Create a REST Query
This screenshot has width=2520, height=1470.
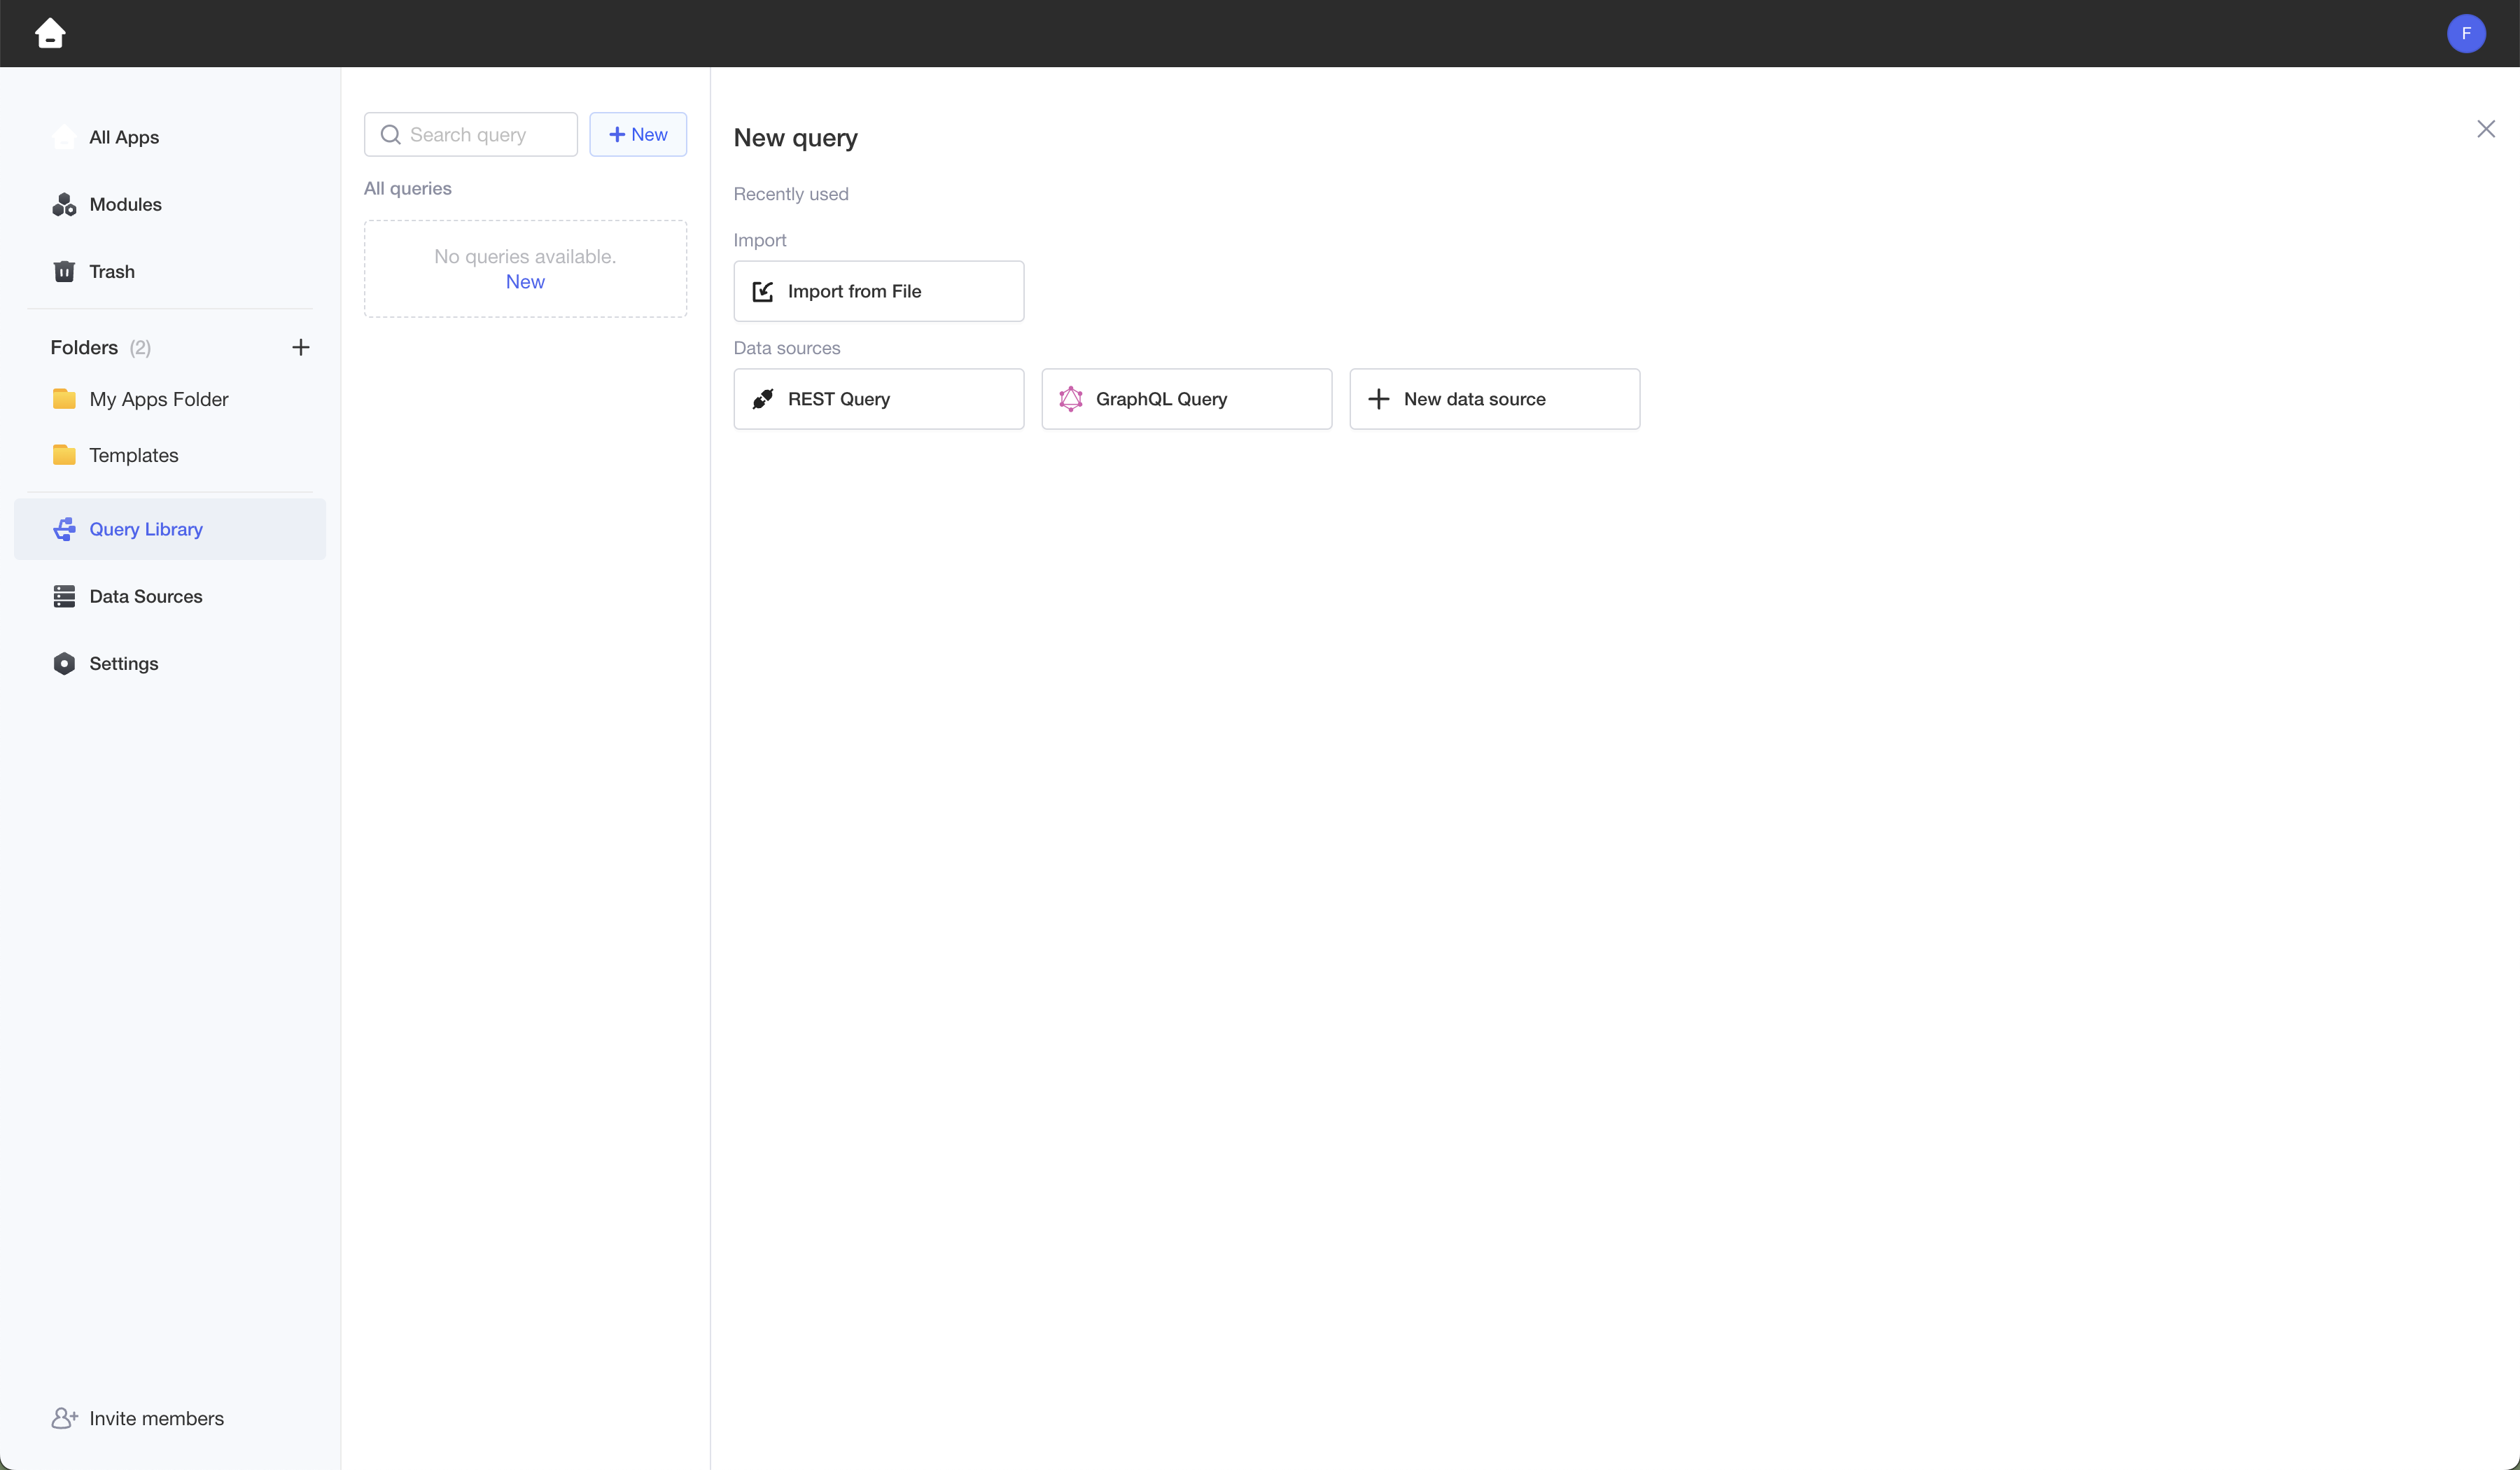878,400
